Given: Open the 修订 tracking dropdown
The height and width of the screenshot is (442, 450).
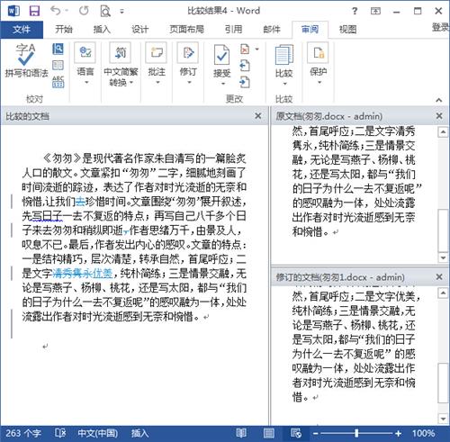Looking at the screenshot, I should pyautogui.click(x=188, y=64).
